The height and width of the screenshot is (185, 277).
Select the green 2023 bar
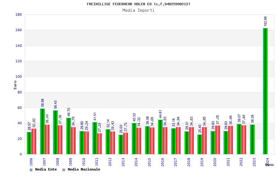[x=252, y=139]
